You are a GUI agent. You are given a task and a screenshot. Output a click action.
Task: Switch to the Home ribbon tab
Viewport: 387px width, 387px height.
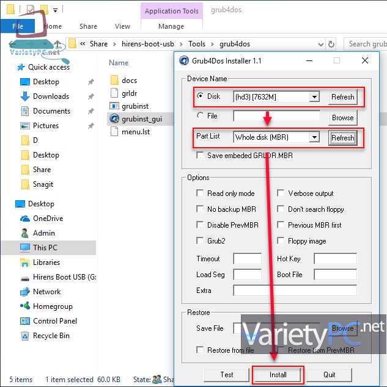tap(53, 26)
